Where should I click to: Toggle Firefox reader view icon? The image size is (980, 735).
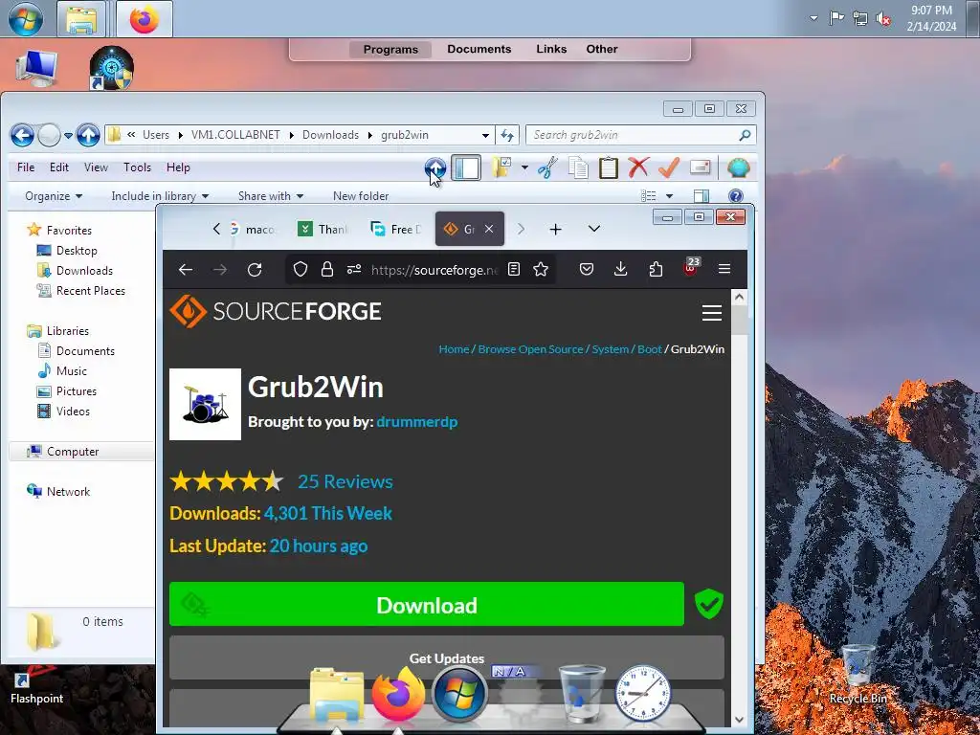click(x=514, y=269)
